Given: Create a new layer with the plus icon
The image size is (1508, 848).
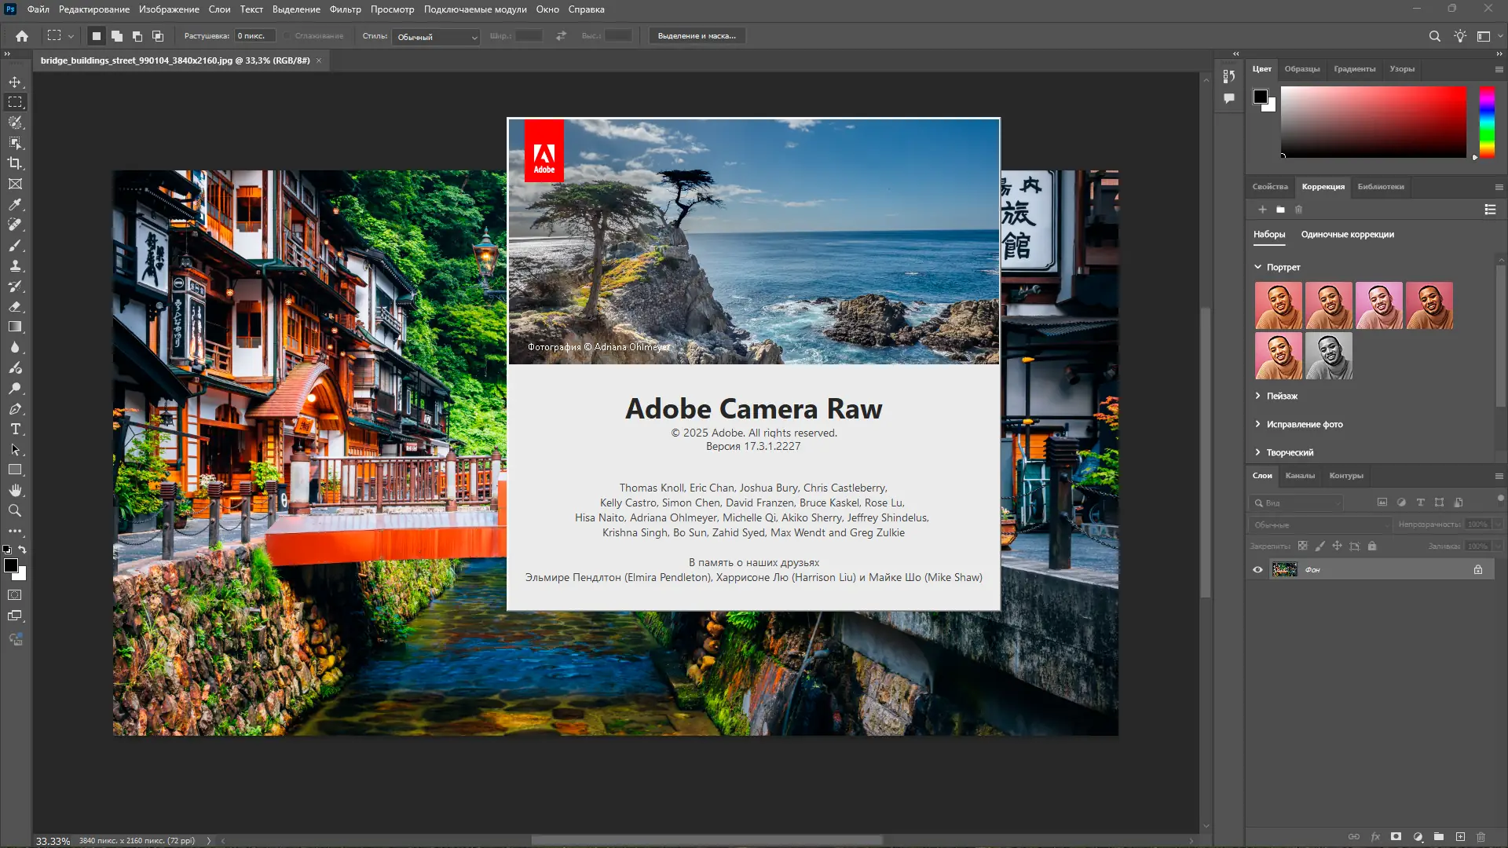Looking at the screenshot, I should (1459, 837).
